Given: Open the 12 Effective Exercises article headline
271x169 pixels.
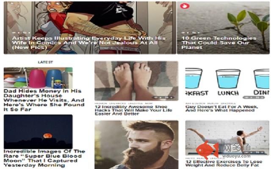Looking at the screenshot, I should pyautogui.click(x=224, y=164).
